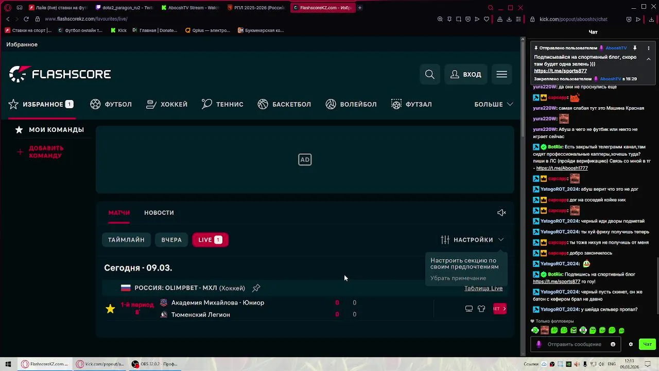The height and width of the screenshot is (371, 659).
Task: Select the ХОККЕЙ sport tab
Action: tap(167, 104)
